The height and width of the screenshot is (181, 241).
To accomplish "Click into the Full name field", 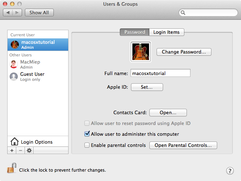I will click(x=161, y=73).
